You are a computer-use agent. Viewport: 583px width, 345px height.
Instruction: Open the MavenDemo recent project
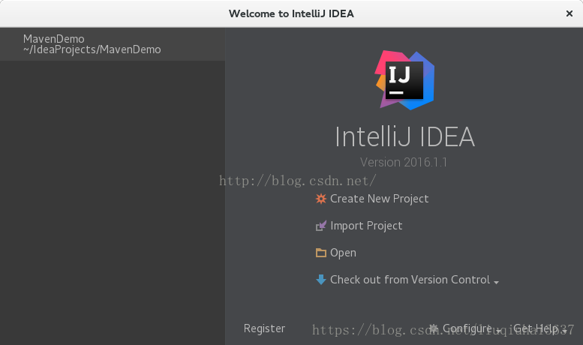click(54, 39)
